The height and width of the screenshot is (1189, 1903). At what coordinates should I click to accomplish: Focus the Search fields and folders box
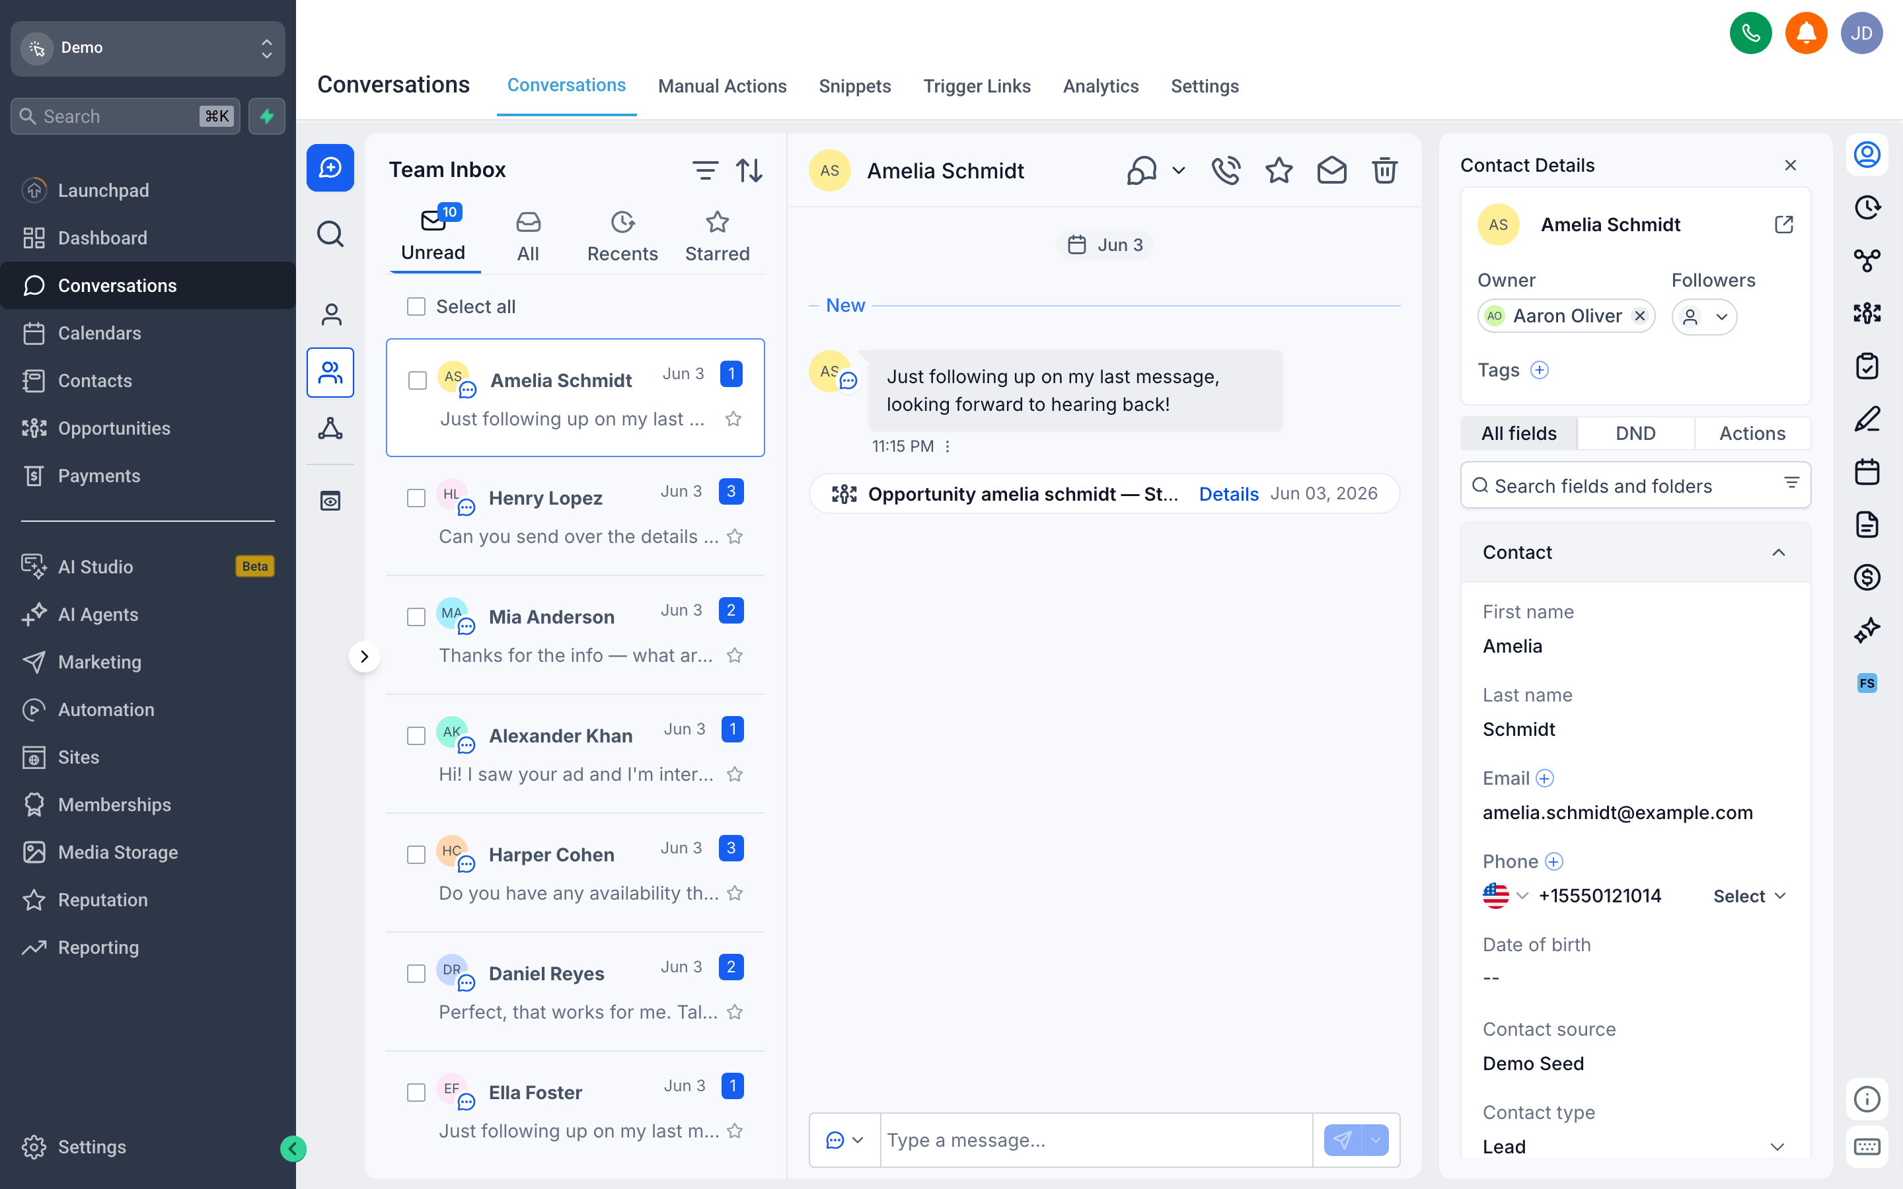1635,486
